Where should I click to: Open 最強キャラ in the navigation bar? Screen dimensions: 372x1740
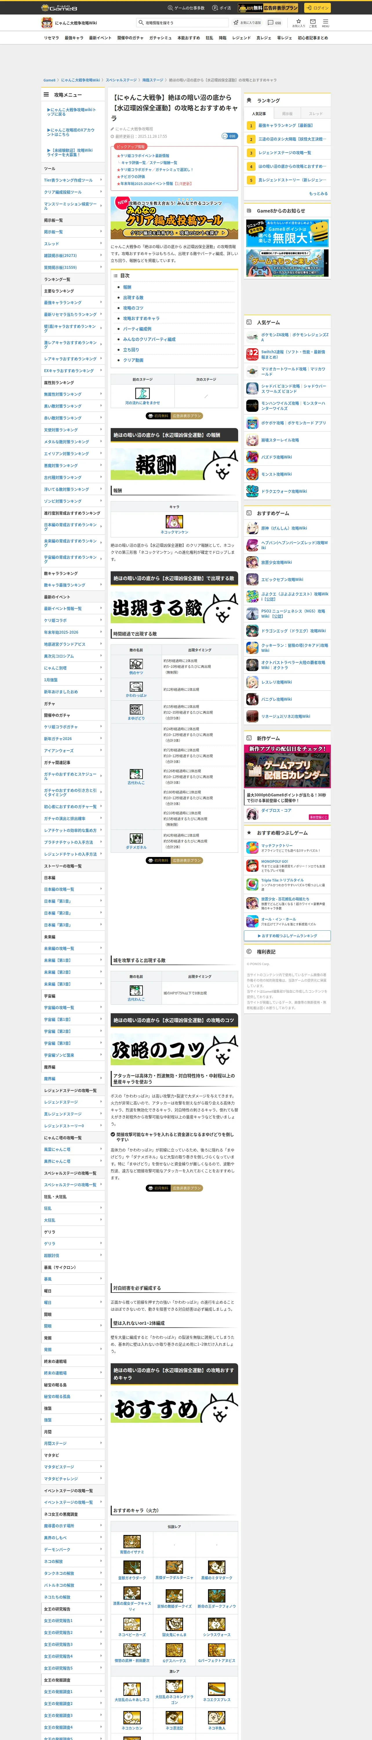point(74,38)
